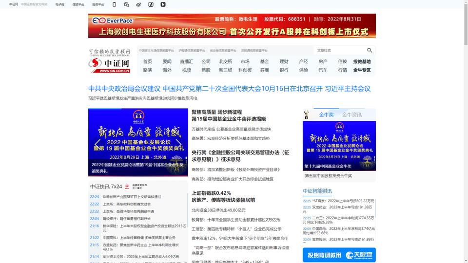Open 电子报 in the top bar
This screenshot has width=468, height=263.
59,4
